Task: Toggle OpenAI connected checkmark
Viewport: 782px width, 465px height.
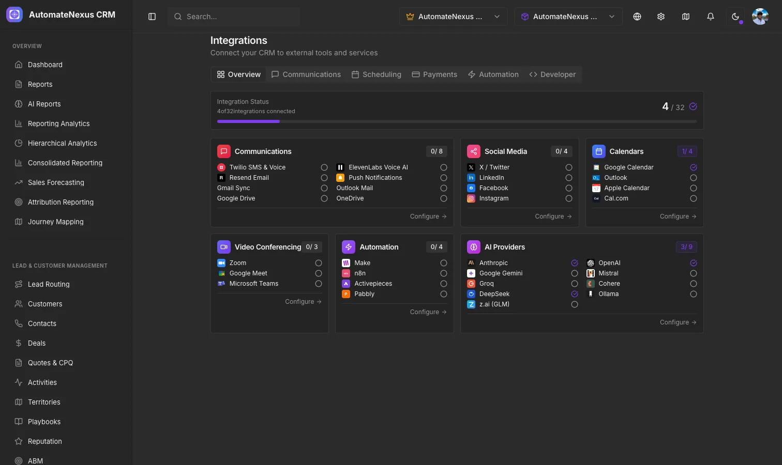Action: coord(694,263)
